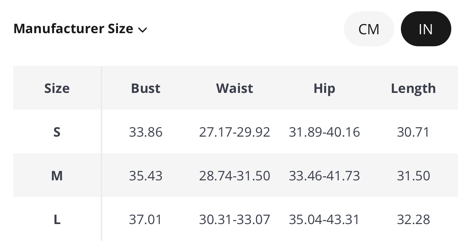Open the Manufacturer Size dropdown
The height and width of the screenshot is (243, 471).
point(80,28)
